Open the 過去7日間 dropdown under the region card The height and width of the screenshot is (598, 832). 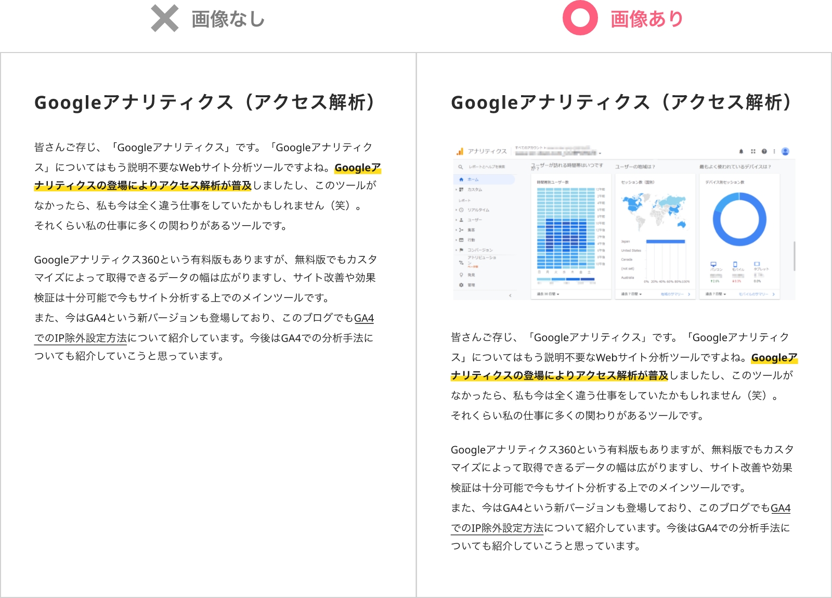click(631, 294)
